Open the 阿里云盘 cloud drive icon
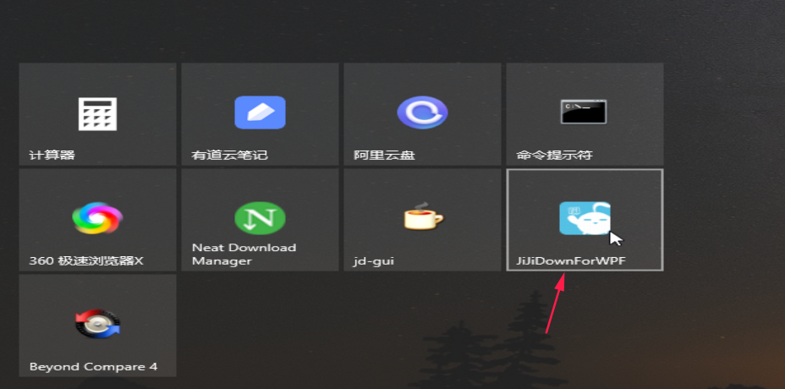This screenshot has height=389, width=785. [422, 112]
